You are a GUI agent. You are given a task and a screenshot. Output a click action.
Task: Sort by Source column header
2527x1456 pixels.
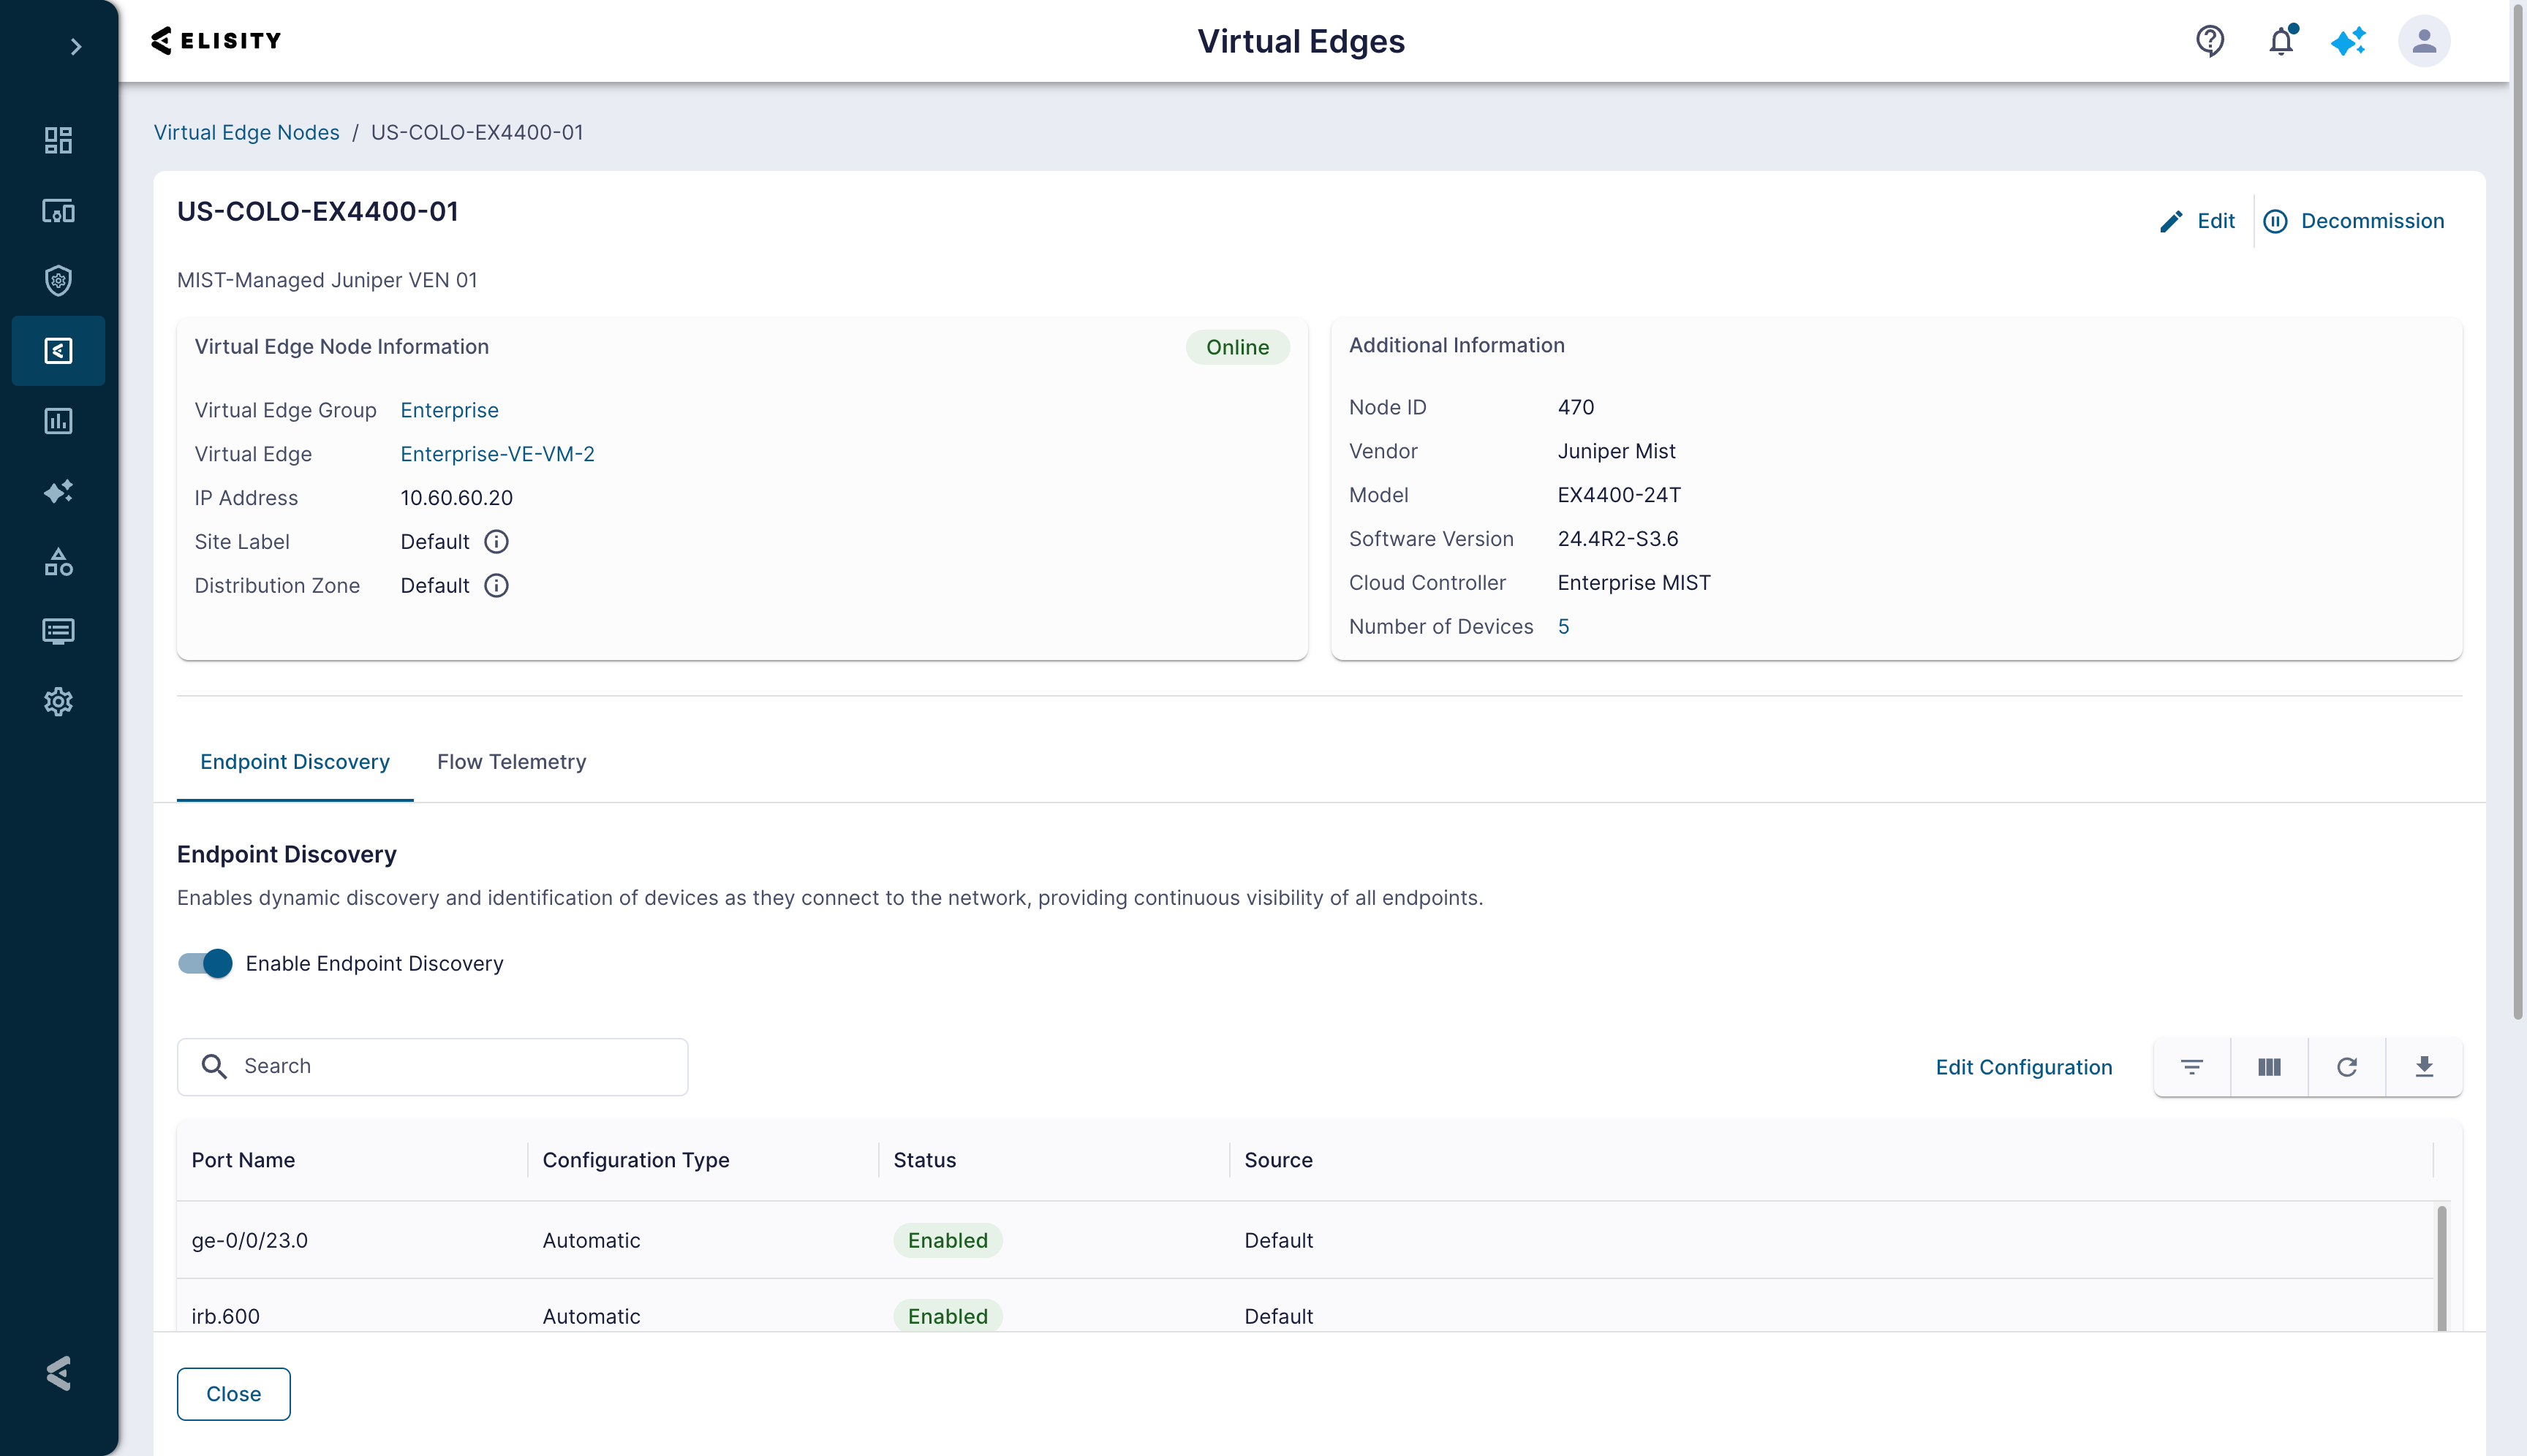tap(1279, 1160)
